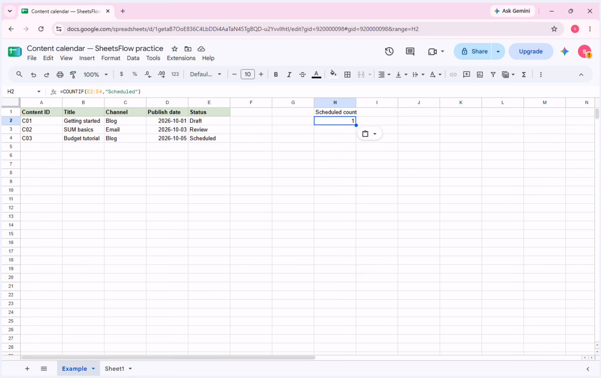Open the Insert menu

87,58
